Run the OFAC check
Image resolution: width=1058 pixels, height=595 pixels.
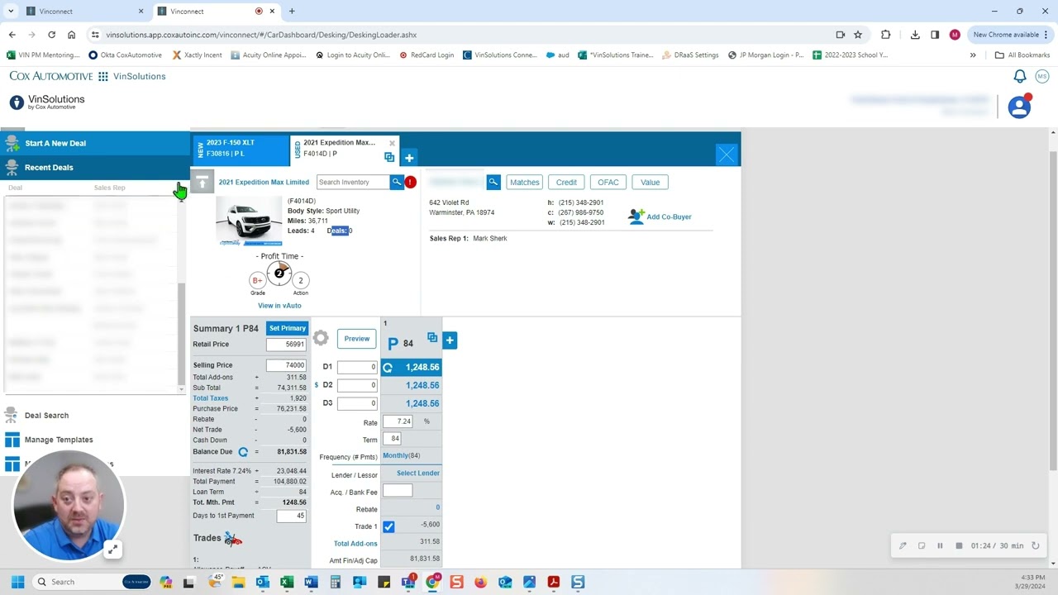pos(608,182)
